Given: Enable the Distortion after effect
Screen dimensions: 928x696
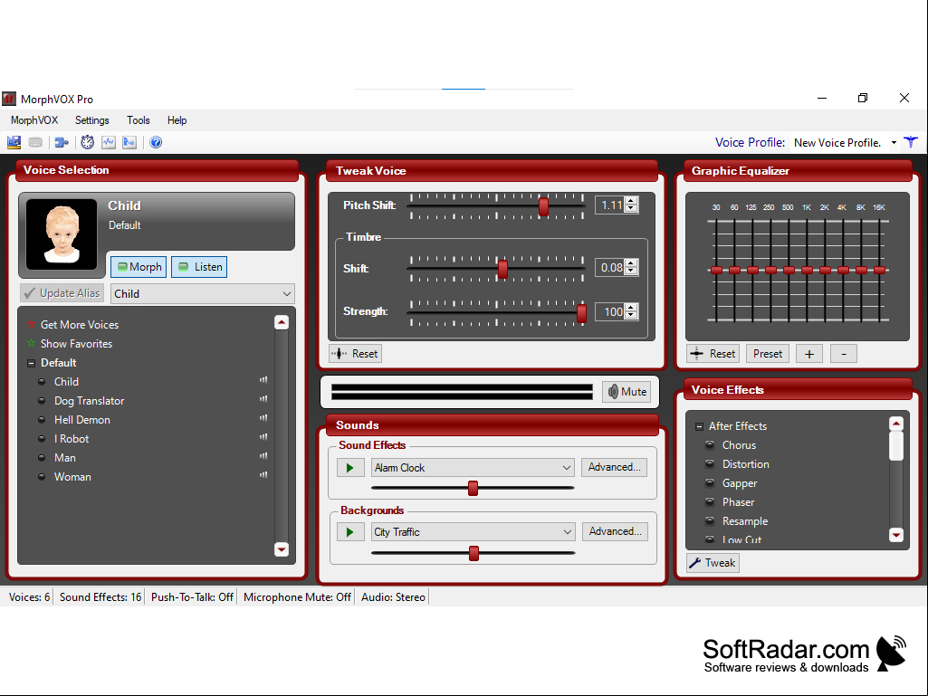Looking at the screenshot, I should (710, 464).
